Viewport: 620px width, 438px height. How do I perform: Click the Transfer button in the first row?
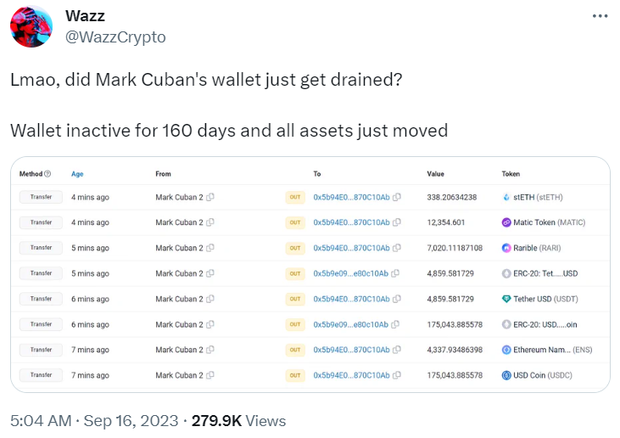[x=41, y=197]
